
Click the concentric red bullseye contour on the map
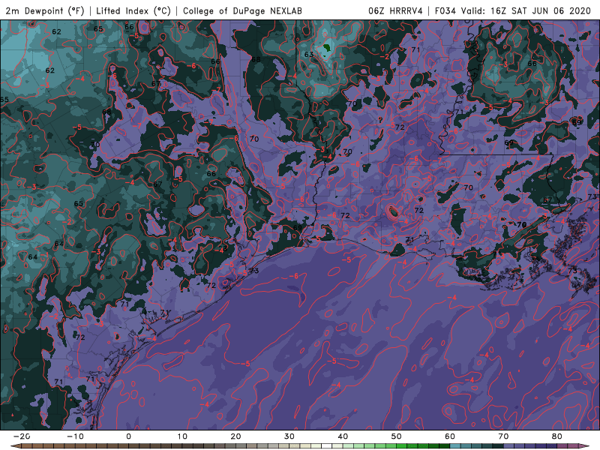393,211
